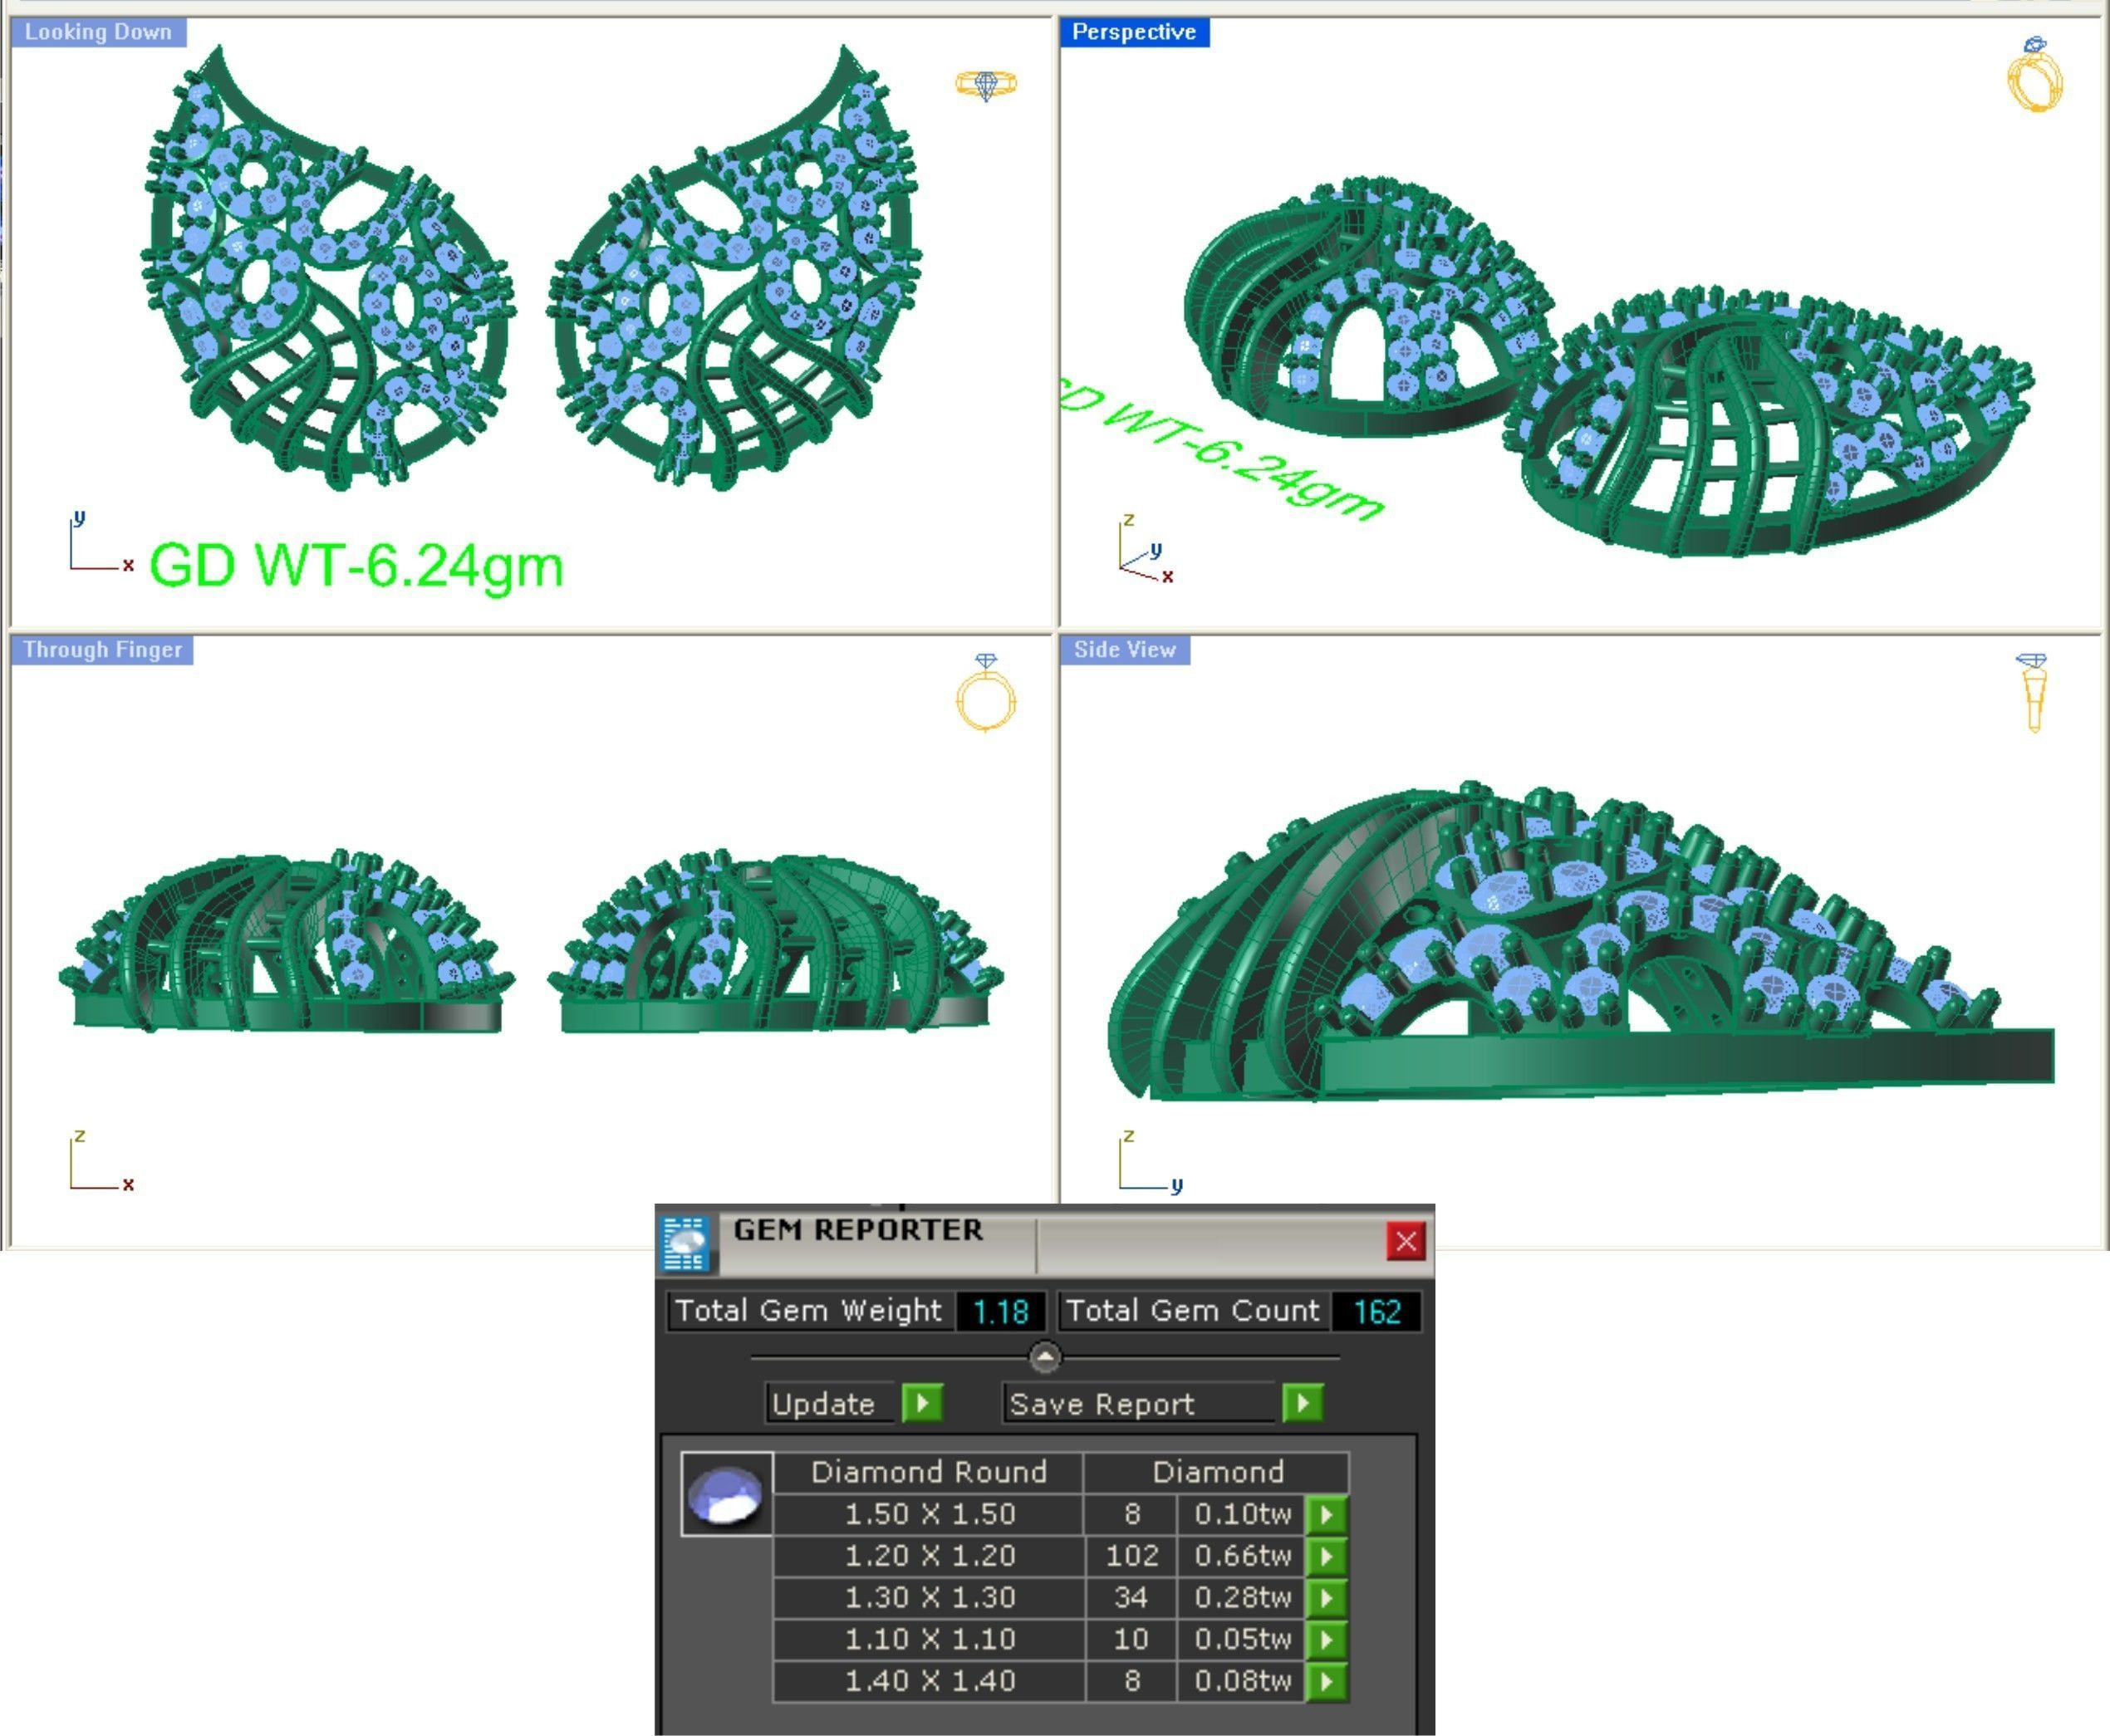Select the Perspective viewport label
2110x1736 pixels.
tap(1134, 32)
